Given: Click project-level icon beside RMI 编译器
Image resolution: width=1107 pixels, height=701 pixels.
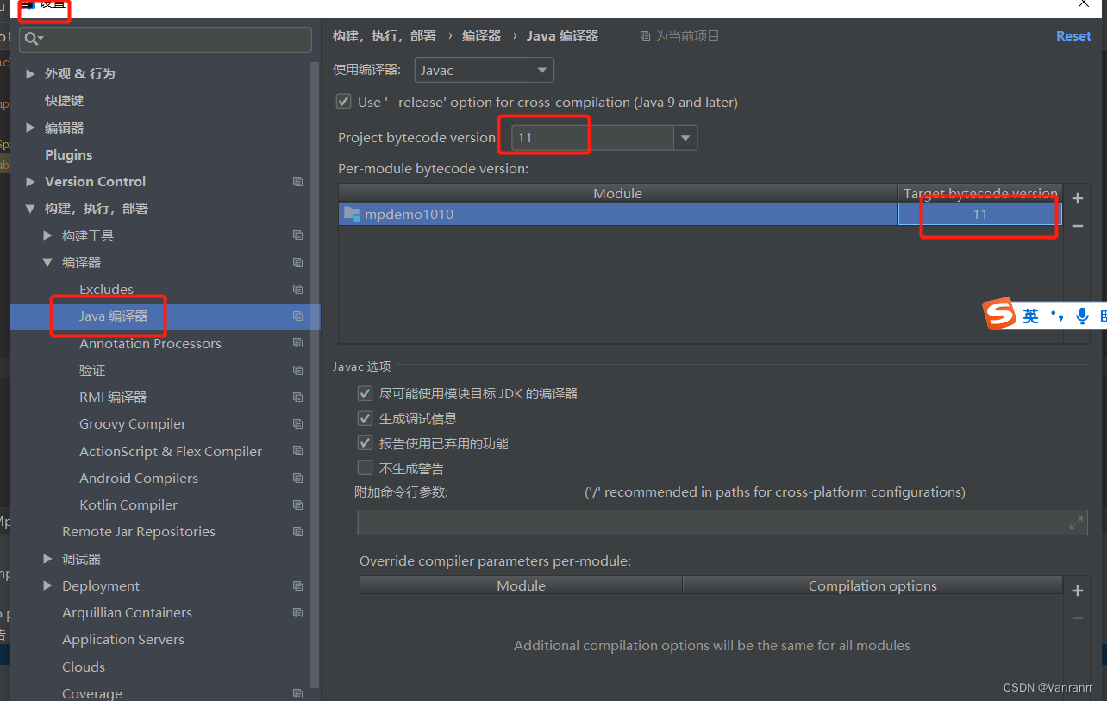Looking at the screenshot, I should tap(297, 397).
